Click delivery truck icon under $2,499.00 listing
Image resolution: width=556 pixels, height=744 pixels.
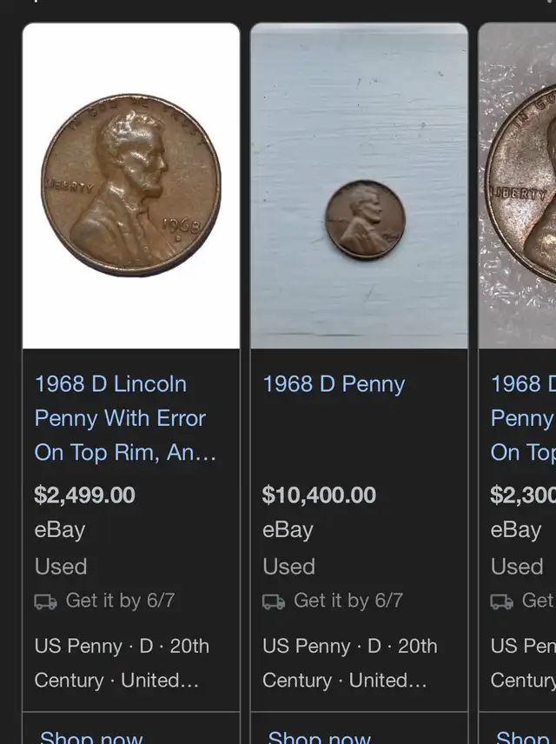pyautogui.click(x=46, y=601)
